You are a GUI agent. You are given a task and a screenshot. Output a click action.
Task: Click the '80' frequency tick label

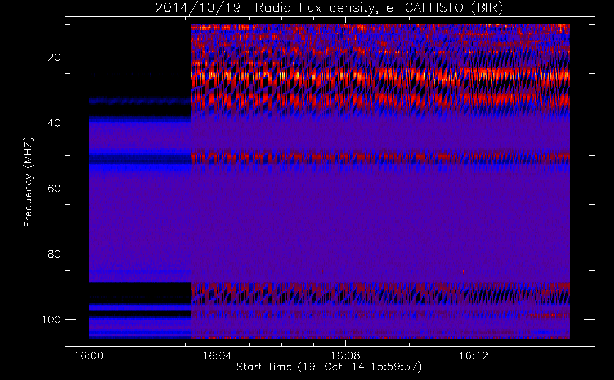[x=55, y=254]
